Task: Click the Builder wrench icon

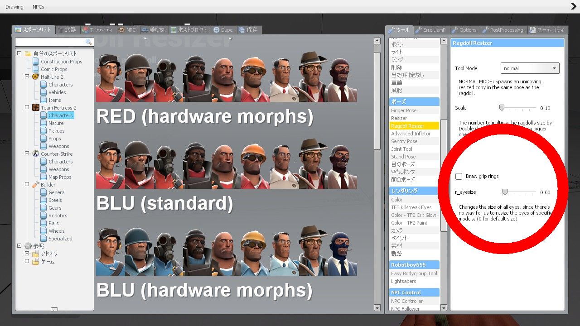Action: pyautogui.click(x=36, y=185)
